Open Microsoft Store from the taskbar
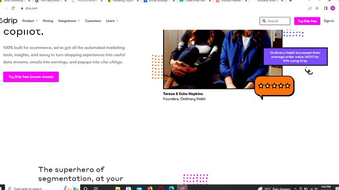The image size is (339, 190). coord(128,188)
